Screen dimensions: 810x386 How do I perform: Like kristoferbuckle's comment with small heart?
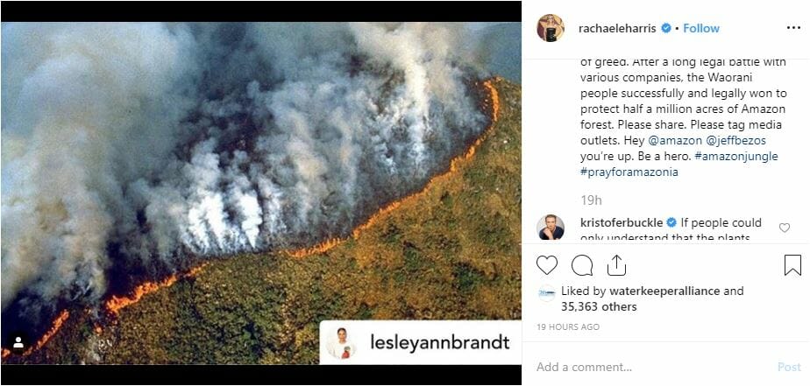click(x=785, y=228)
